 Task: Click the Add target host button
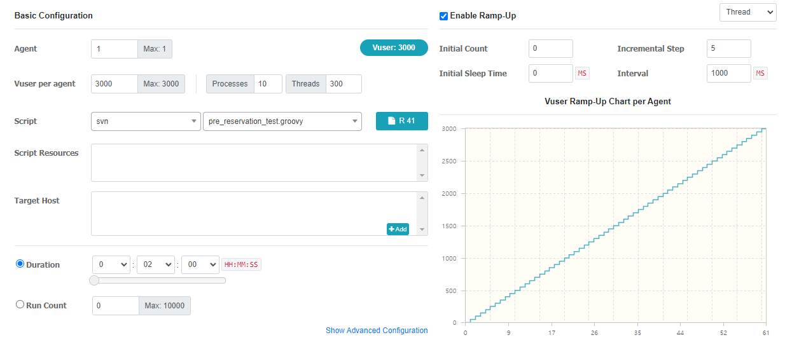[398, 229]
